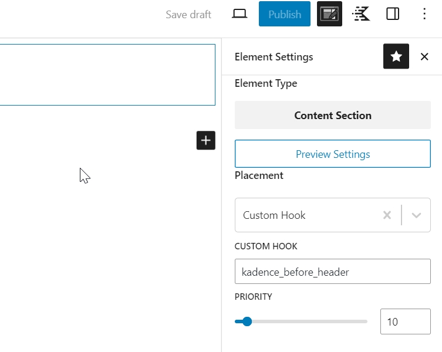This screenshot has width=442, height=352.
Task: Expand the Placement dropdown chevron
Action: 416,215
